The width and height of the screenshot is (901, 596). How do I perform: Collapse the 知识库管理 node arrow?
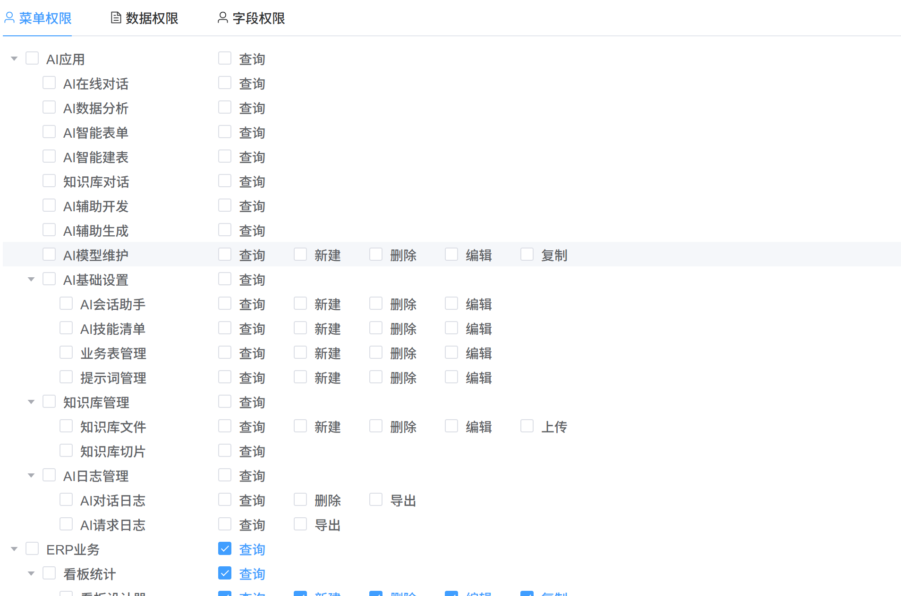[31, 402]
